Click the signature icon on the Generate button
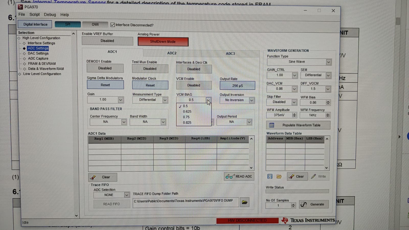 (304, 204)
